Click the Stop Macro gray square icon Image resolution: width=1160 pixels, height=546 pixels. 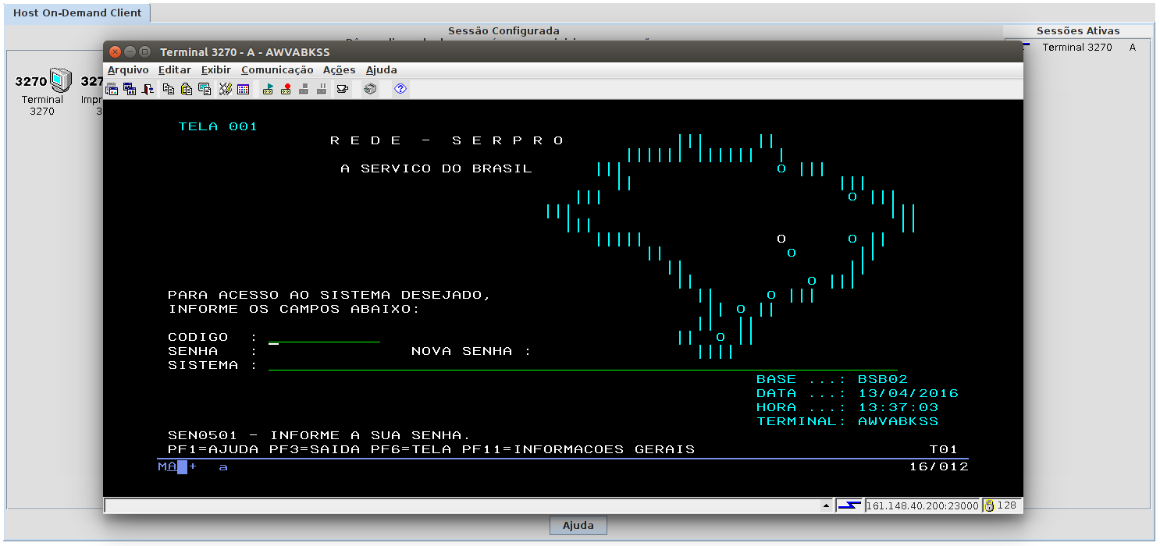click(304, 89)
